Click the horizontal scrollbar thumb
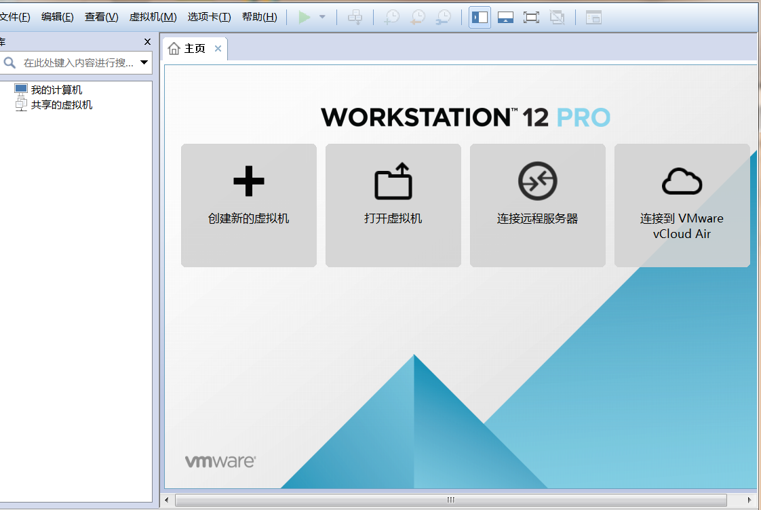761x510 pixels. tap(451, 500)
